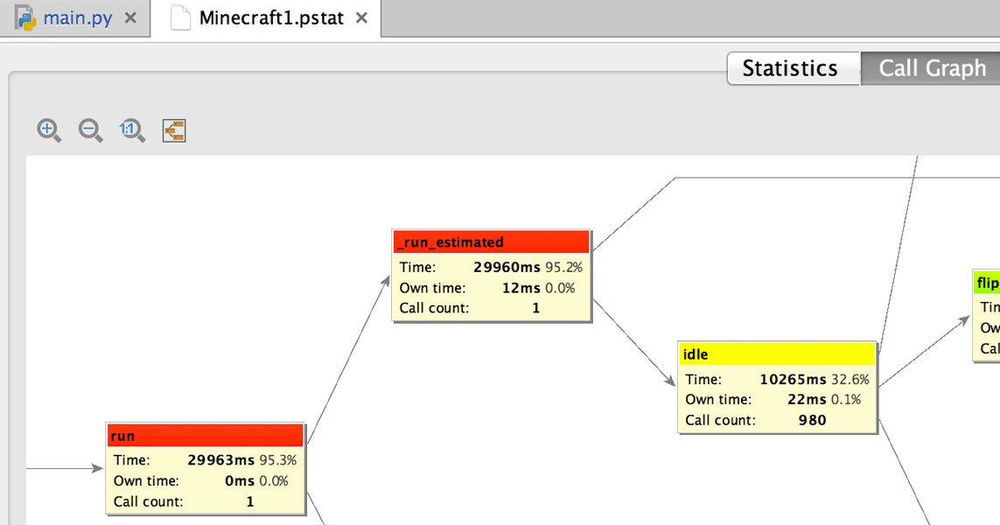Close the Minecraft1.pstat tab
The image size is (1000, 525).
pyautogui.click(x=361, y=17)
